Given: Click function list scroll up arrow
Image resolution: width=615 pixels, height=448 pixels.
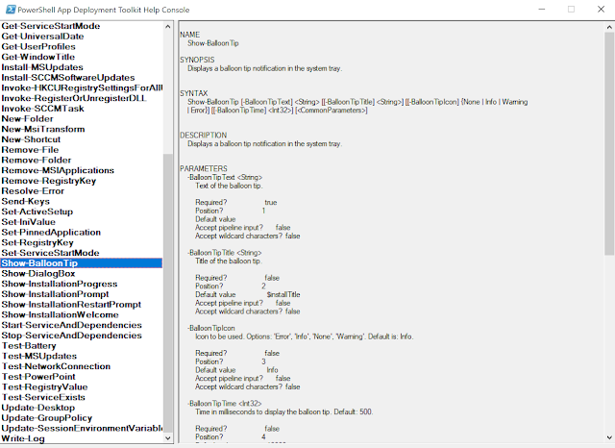Looking at the screenshot, I should click(x=168, y=26).
